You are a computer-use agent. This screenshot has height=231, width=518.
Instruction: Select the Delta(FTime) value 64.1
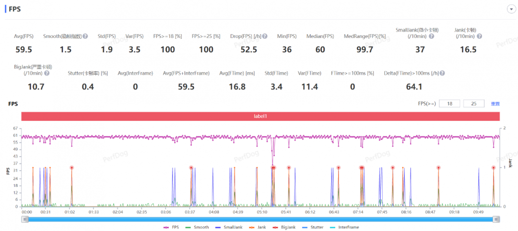(414, 87)
